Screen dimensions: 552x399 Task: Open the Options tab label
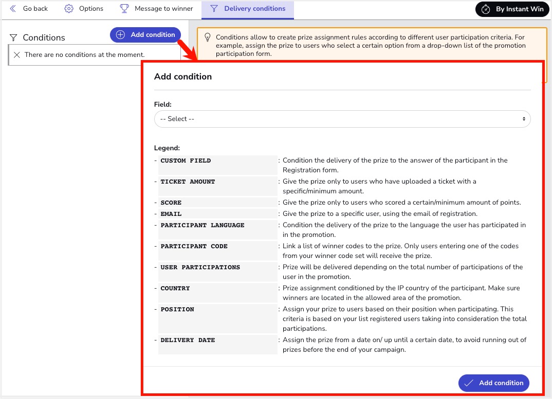(91, 9)
